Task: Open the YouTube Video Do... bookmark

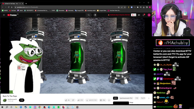Action: 114,11
